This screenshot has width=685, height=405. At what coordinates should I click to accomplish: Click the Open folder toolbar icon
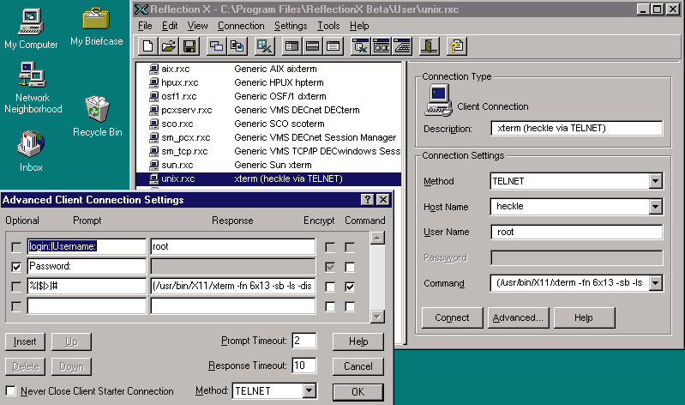pyautogui.click(x=169, y=45)
